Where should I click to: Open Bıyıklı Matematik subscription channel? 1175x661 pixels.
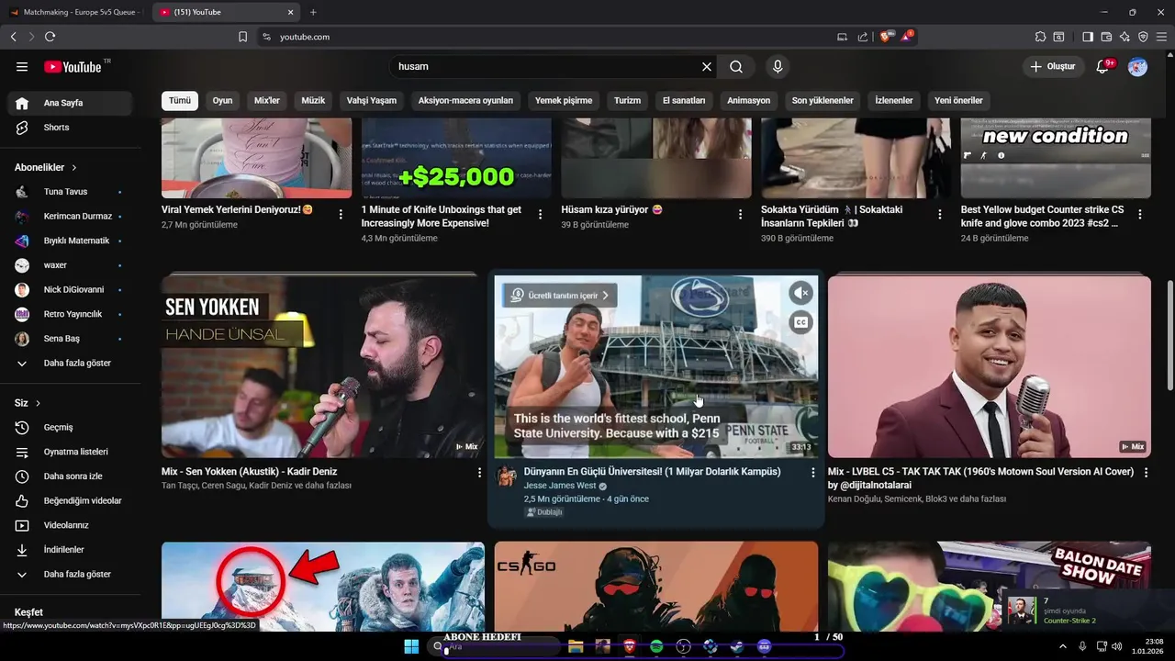(71, 241)
